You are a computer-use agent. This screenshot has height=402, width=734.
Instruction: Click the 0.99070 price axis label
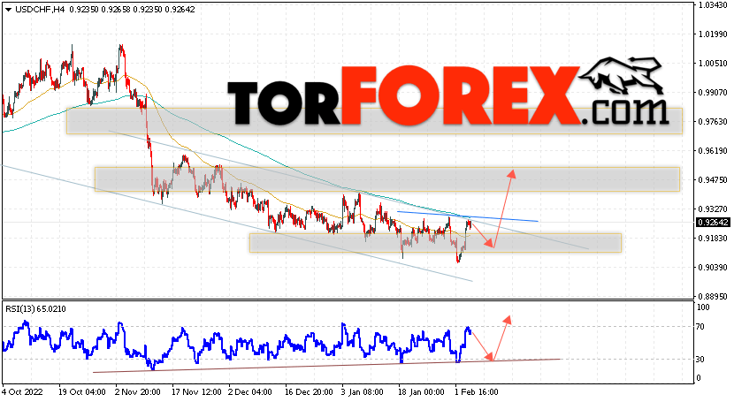coord(713,93)
